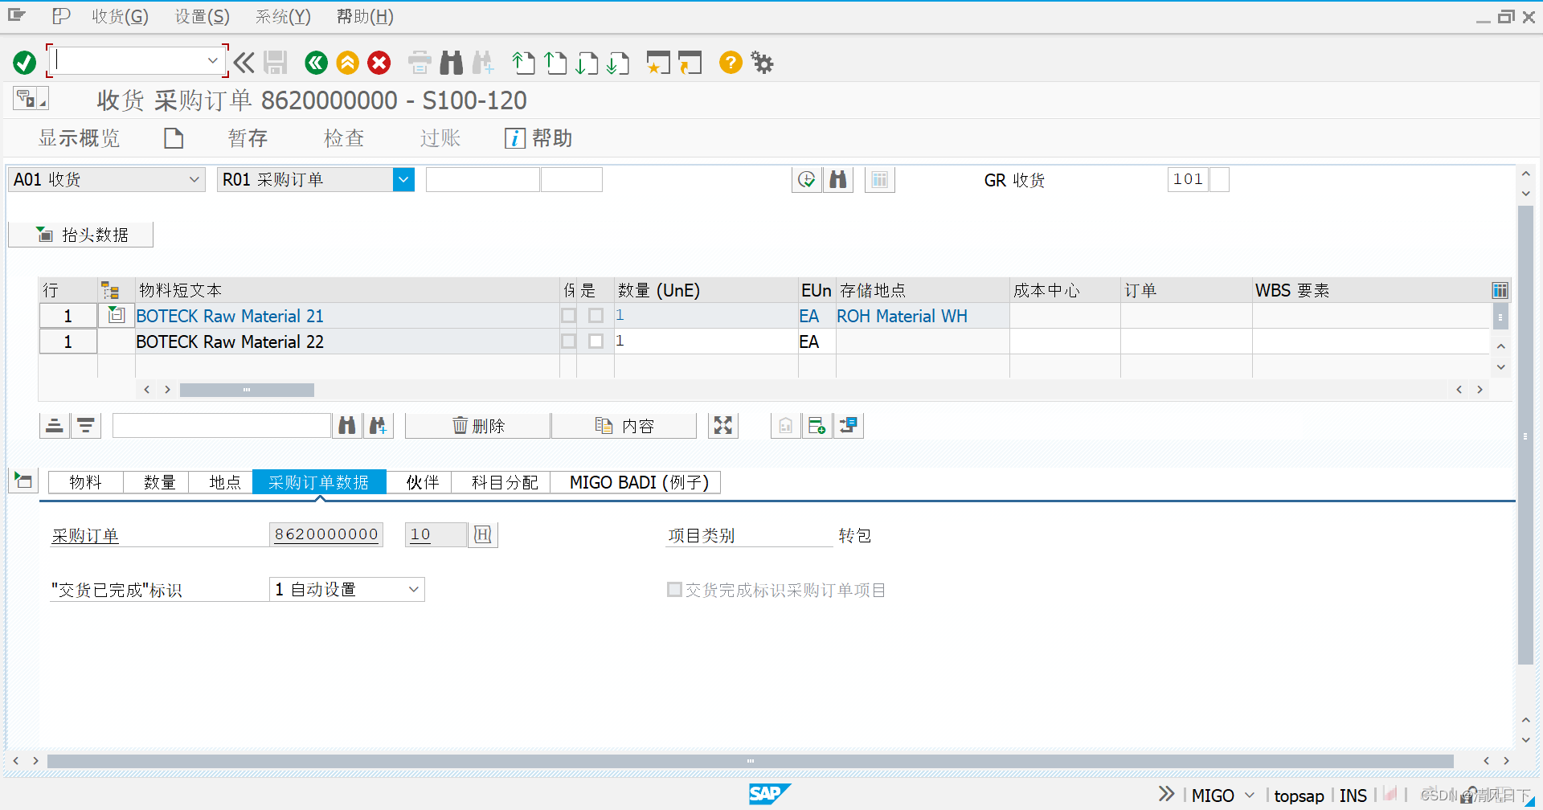Viewport: 1543px width, 810px height.
Task: Click the search field below the table
Action: (222, 425)
